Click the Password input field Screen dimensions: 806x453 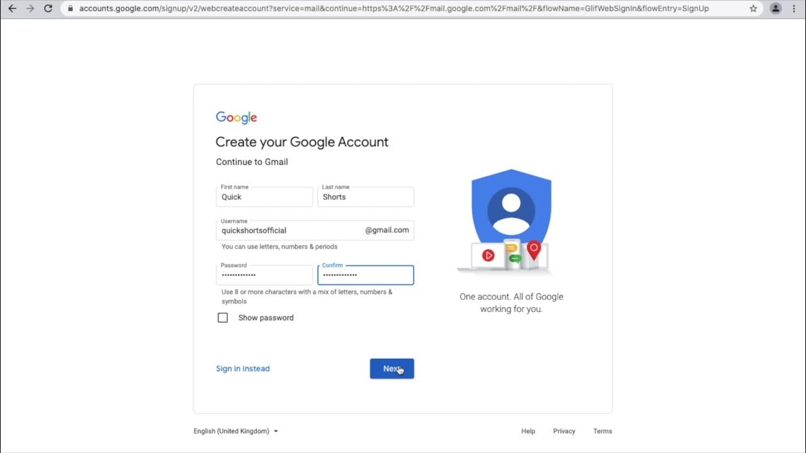coord(264,275)
